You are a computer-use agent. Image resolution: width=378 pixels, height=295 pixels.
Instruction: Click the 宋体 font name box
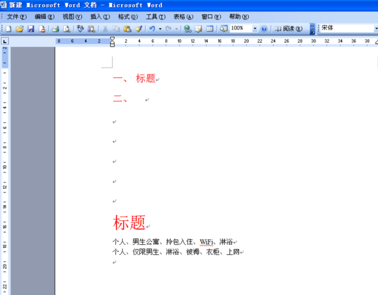click(x=347, y=28)
